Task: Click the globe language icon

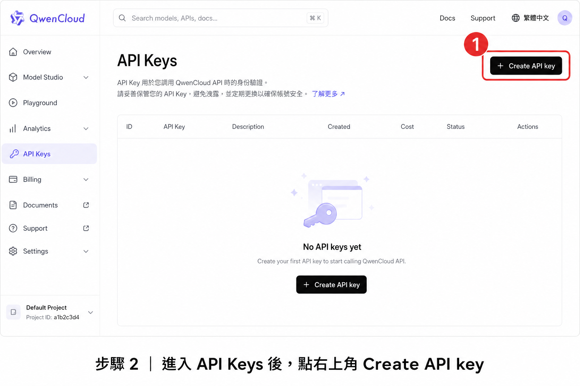Action: [516, 18]
